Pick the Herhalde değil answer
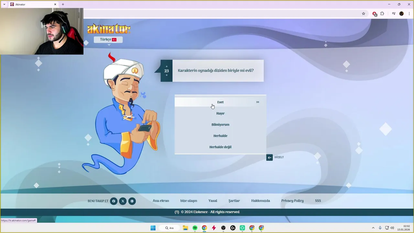Viewport: 414px width, 233px height. coord(220,147)
